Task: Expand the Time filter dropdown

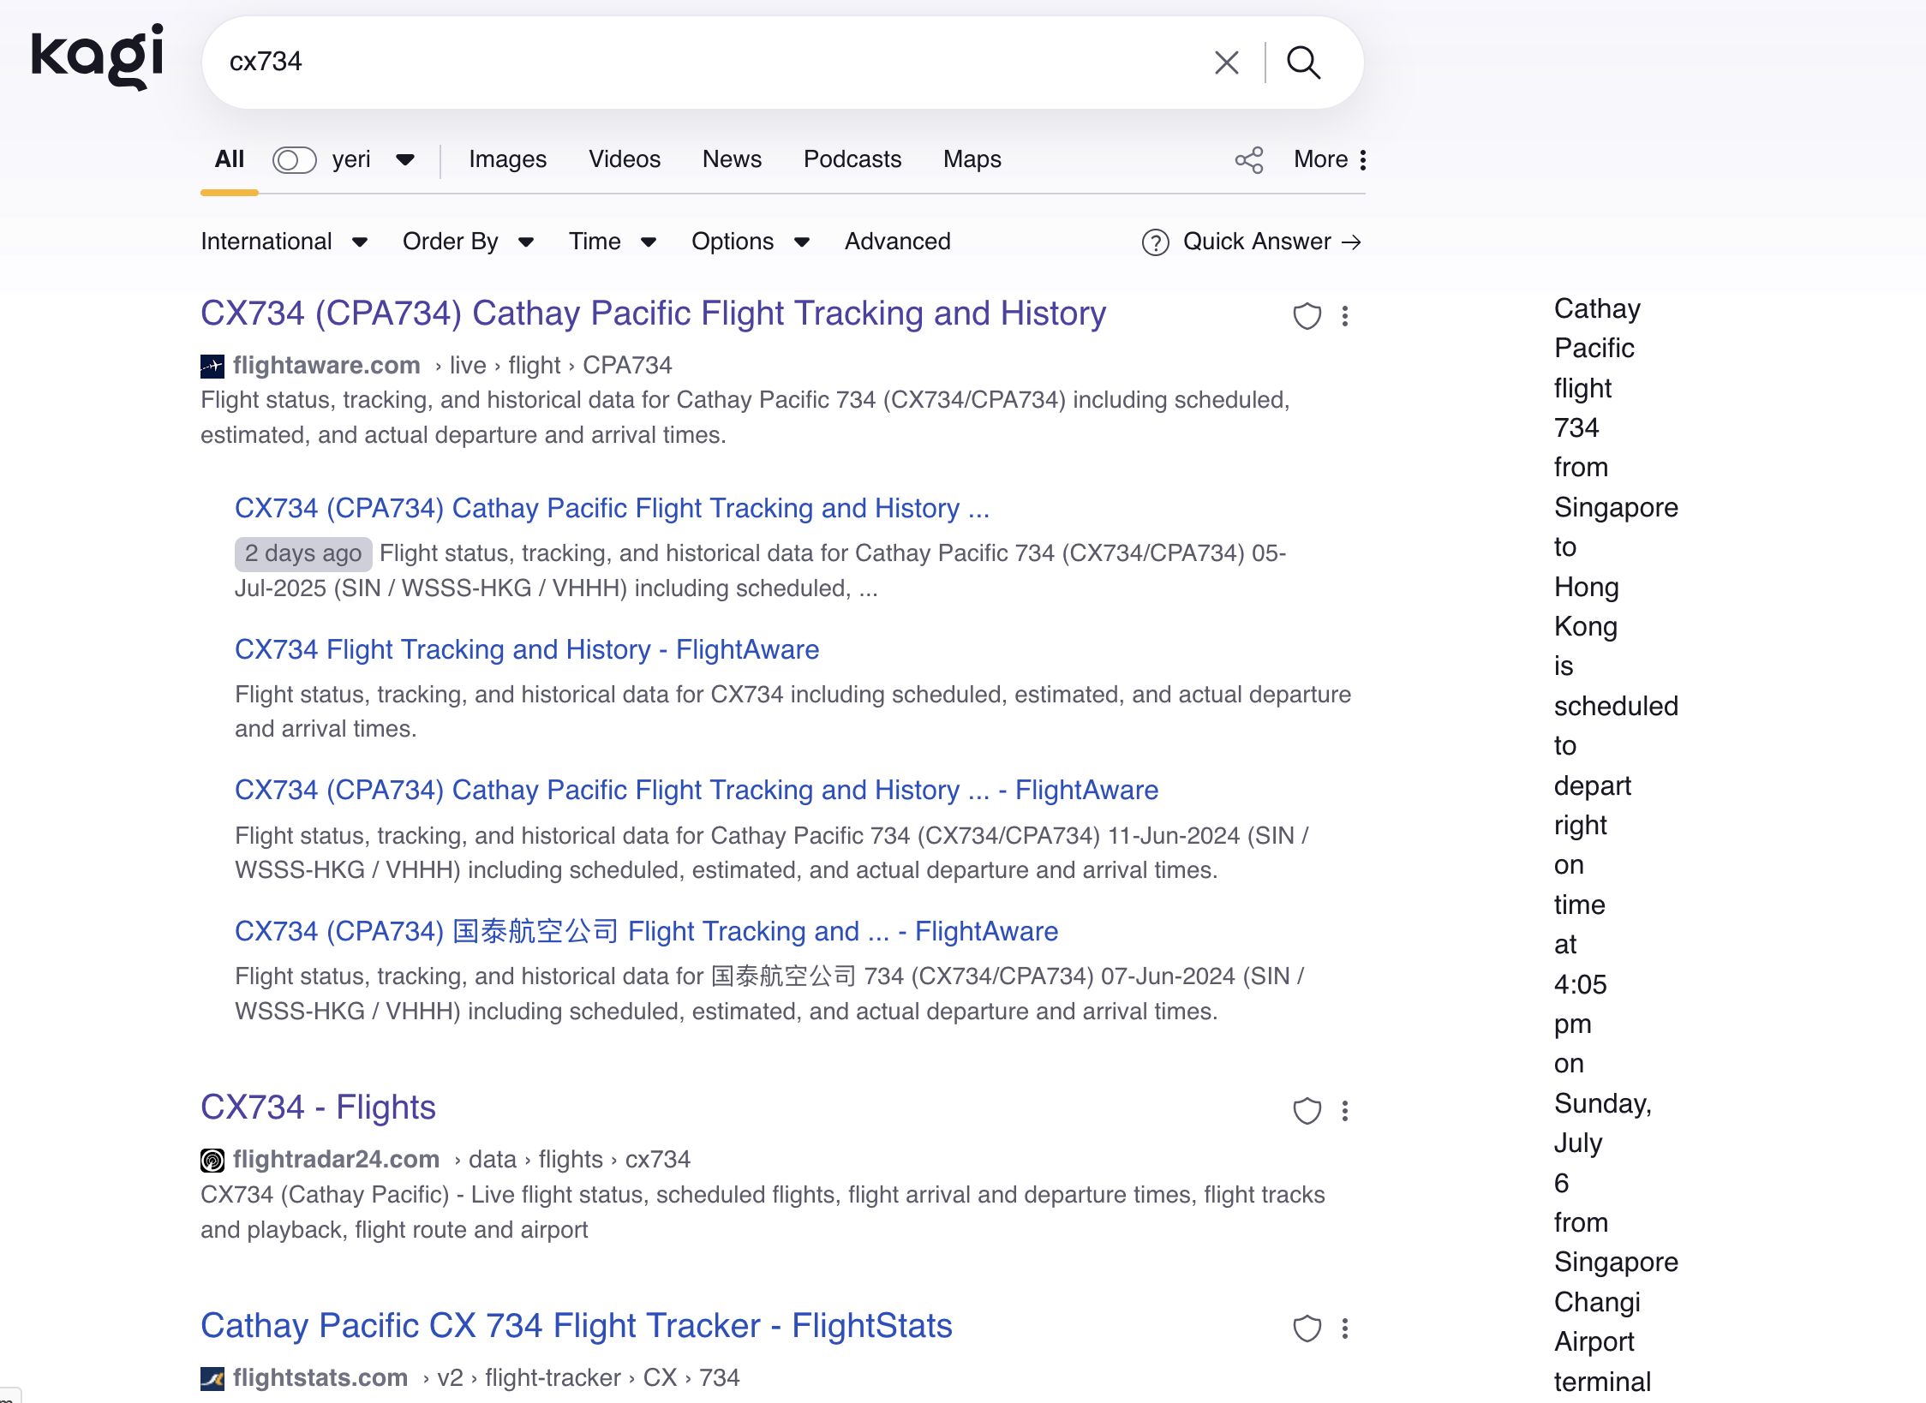Action: pos(612,242)
